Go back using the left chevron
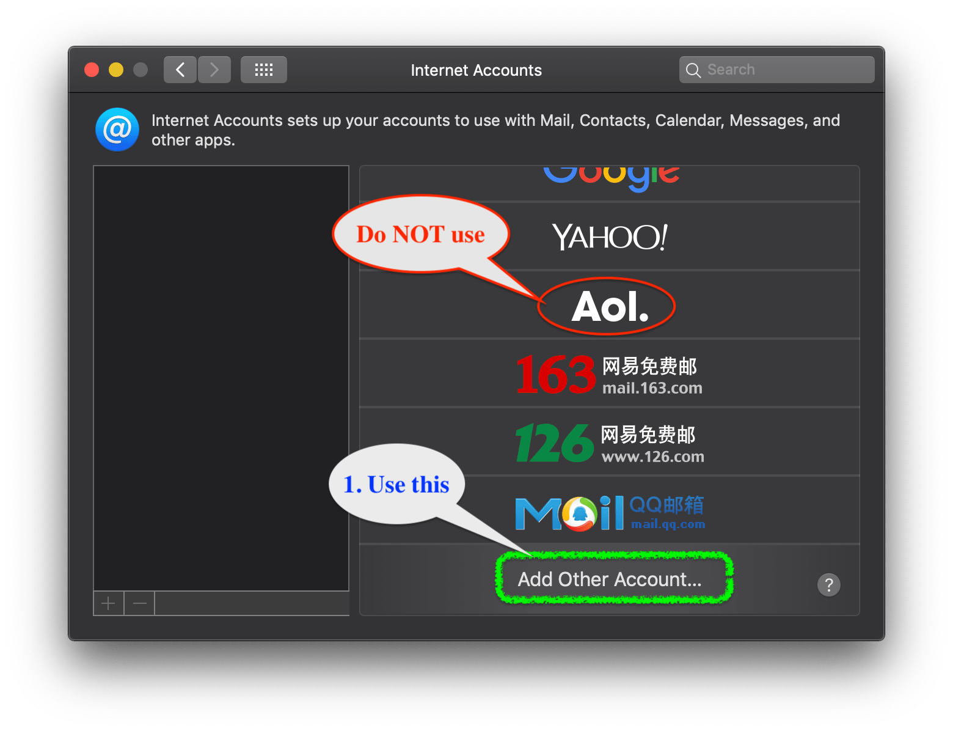Viewport: 953px width, 731px height. click(180, 70)
